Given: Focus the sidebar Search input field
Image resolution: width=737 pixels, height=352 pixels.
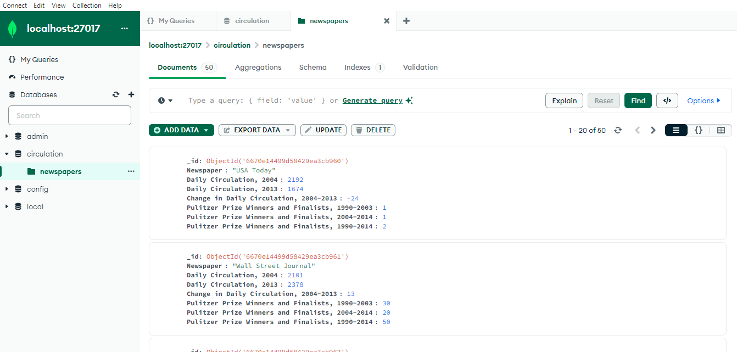Looking at the screenshot, I should point(70,115).
